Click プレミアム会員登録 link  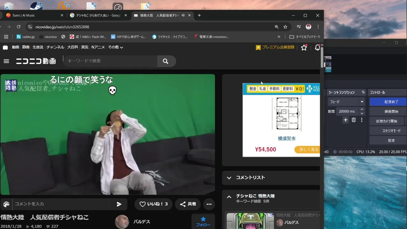(x=275, y=47)
